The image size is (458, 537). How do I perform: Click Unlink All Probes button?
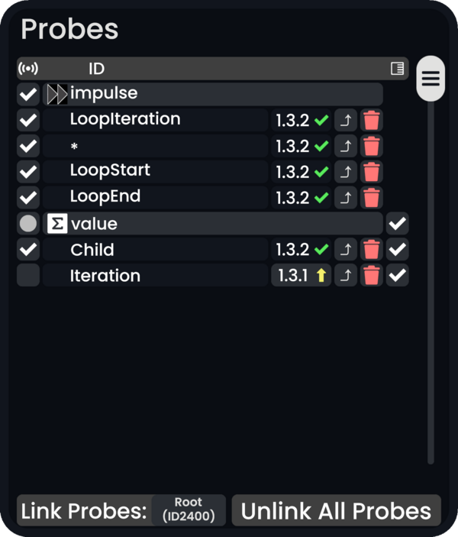(336, 510)
